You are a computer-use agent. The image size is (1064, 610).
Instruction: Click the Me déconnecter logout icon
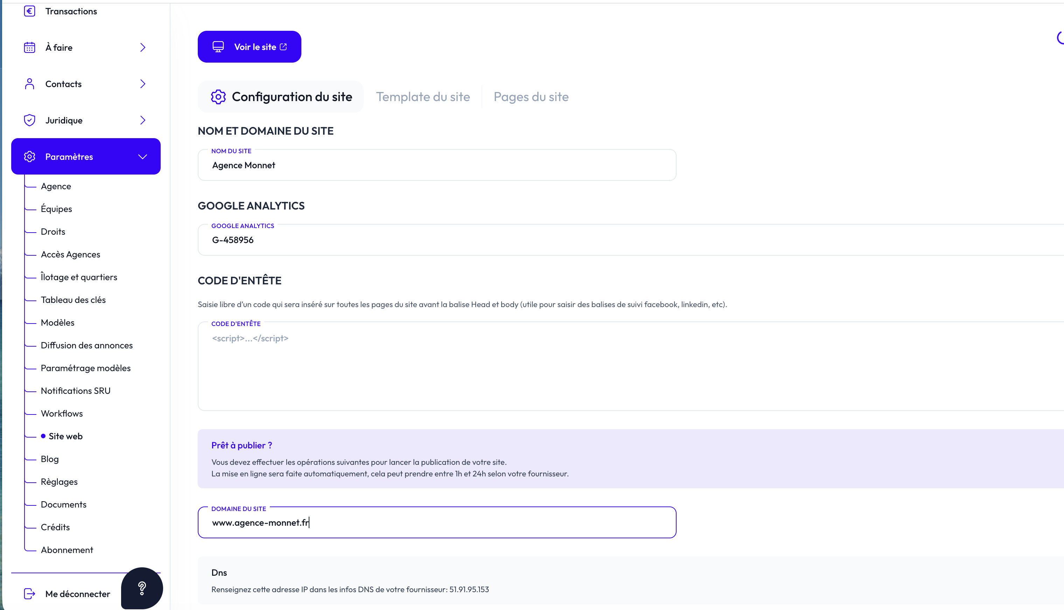pos(29,594)
